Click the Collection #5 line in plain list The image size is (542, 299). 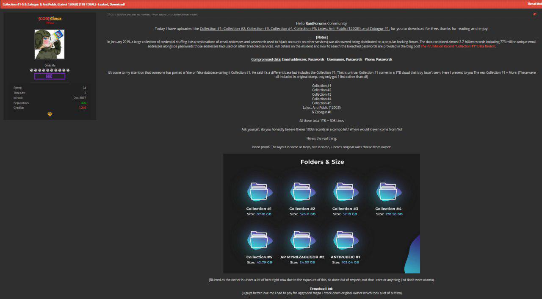pyautogui.click(x=322, y=103)
